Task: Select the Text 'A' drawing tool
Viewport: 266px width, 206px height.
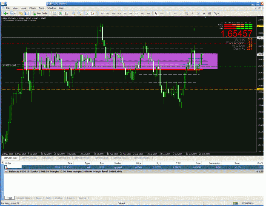Action: 192,13
